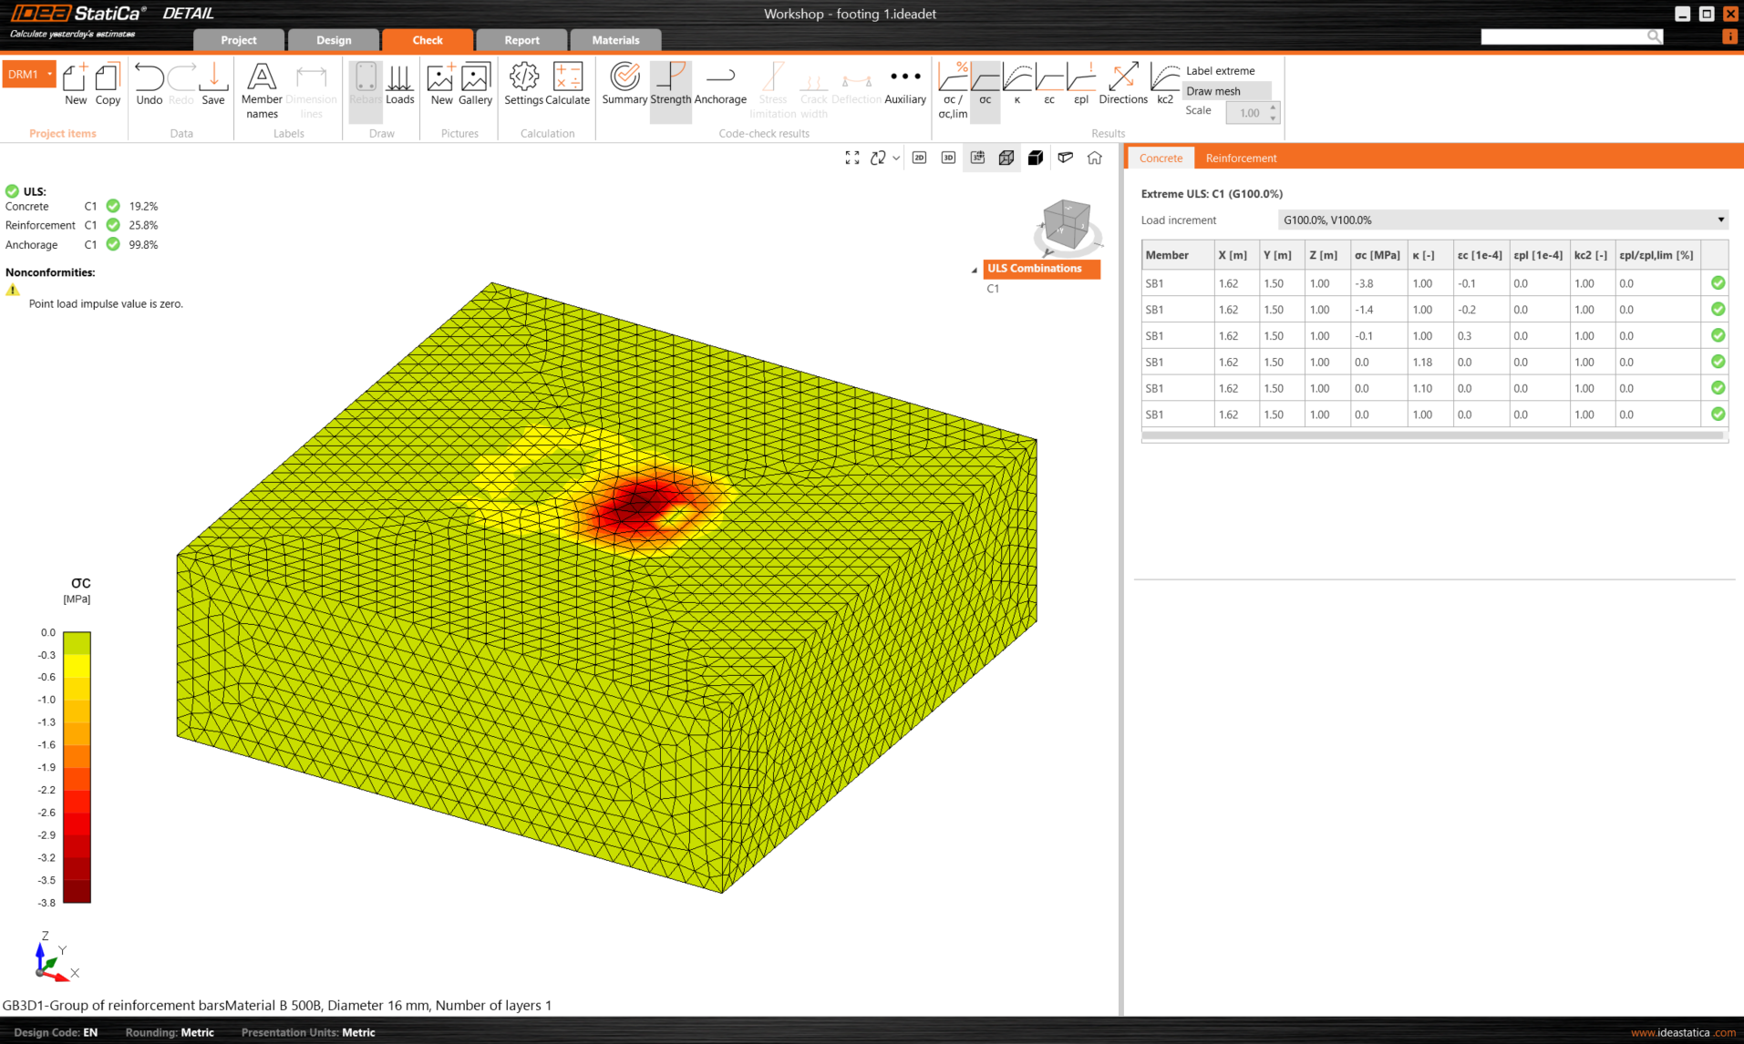
Task: Collapse the ULS Combinations tree
Action: tap(974, 270)
